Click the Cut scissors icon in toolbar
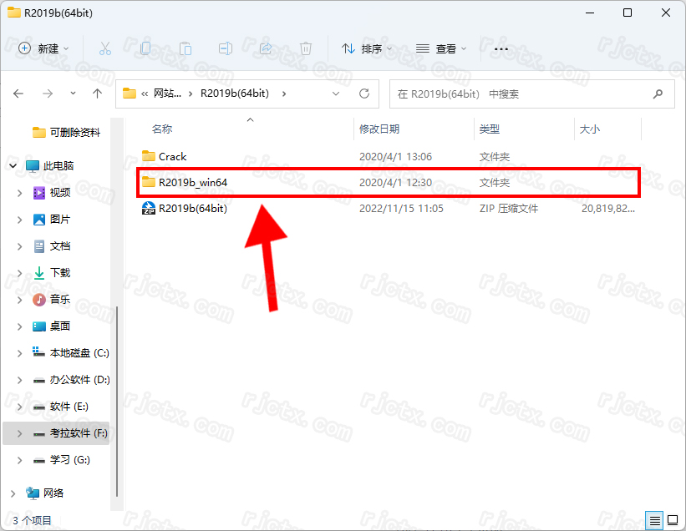The width and height of the screenshot is (686, 531). tap(105, 49)
